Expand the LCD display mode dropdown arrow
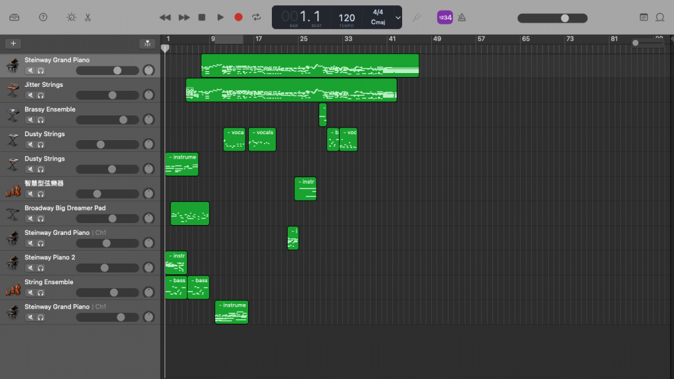 398,18
